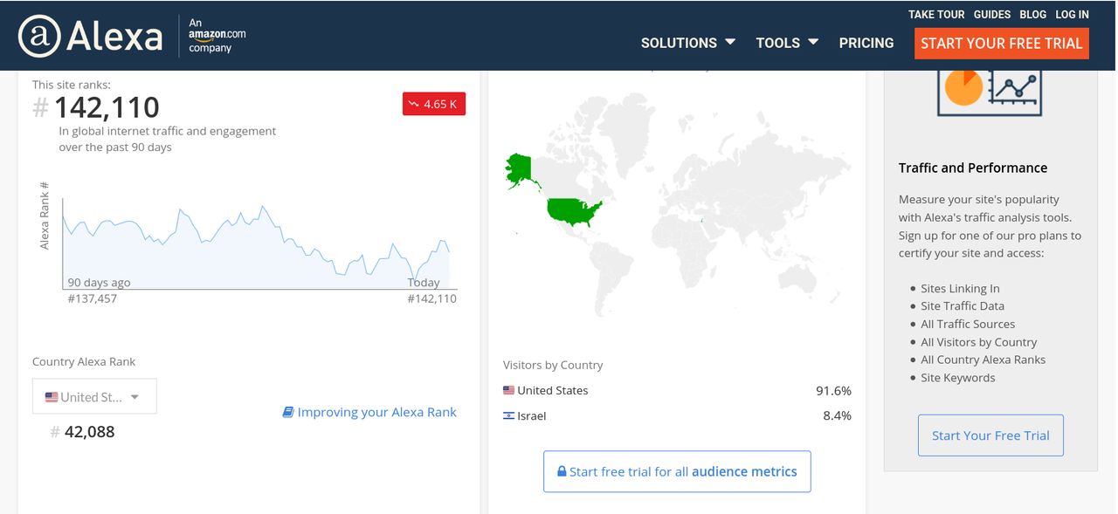Click the Improving your Alexa Rank link
Viewport: 1118px width, 514px height.
click(x=377, y=412)
